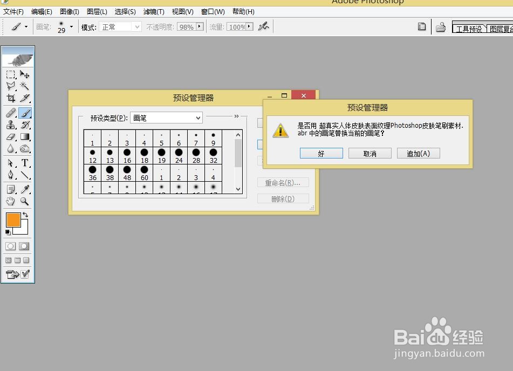Select the Blur tool
Screen dimensions: 513x371
[x=11, y=148]
